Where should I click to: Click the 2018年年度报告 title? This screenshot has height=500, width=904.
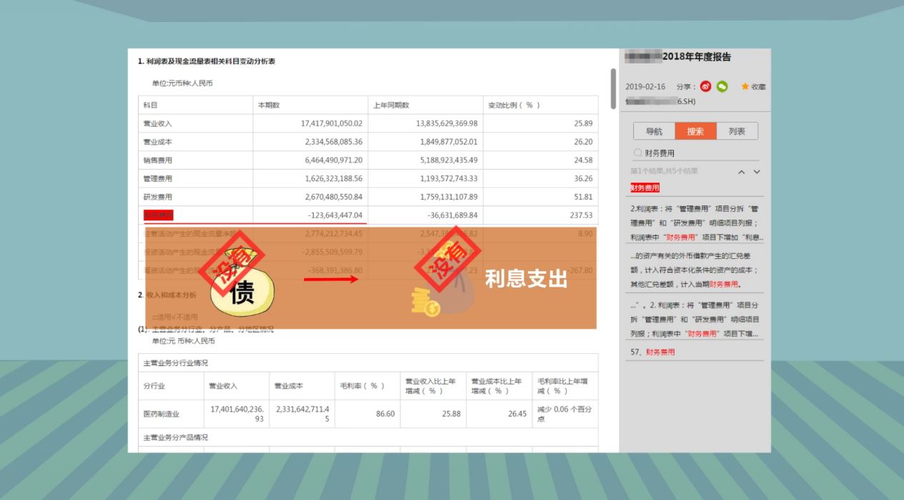click(696, 57)
